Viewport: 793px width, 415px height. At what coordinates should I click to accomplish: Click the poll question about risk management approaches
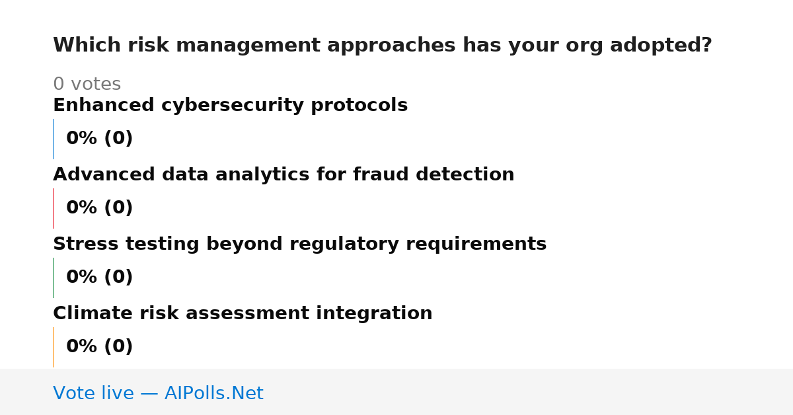[382, 46]
